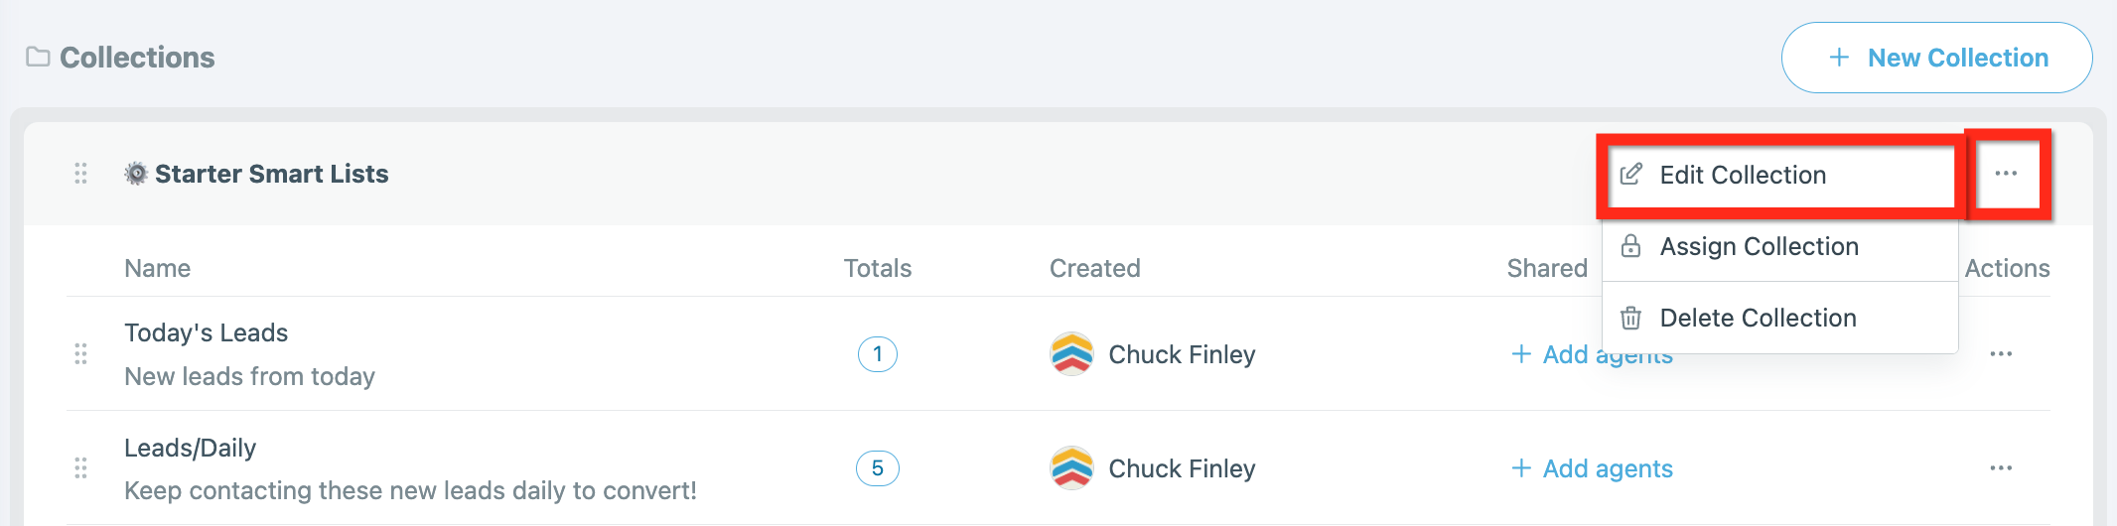Select Edit Collection from the menu
2117x526 pixels.
(x=1780, y=175)
